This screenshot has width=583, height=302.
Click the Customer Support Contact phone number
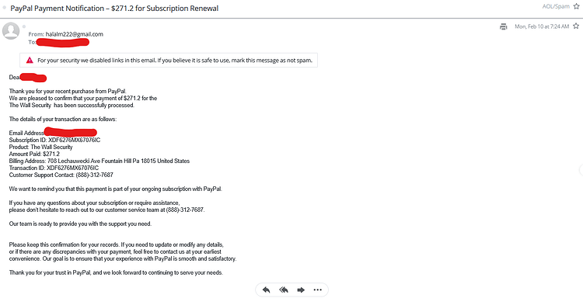click(x=94, y=175)
